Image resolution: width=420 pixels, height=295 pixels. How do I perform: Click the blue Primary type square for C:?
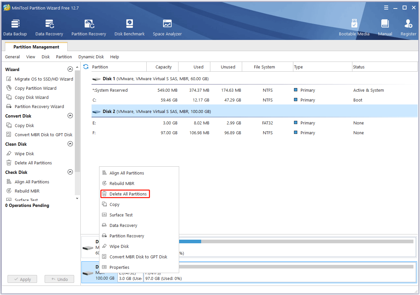[296, 100]
